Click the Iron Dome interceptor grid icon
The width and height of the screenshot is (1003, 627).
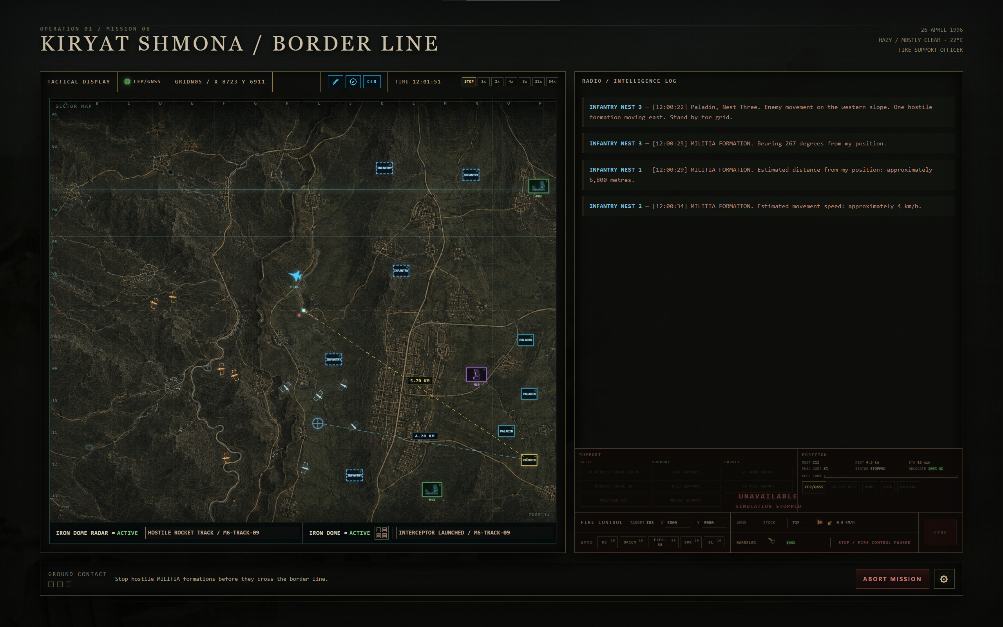point(381,533)
